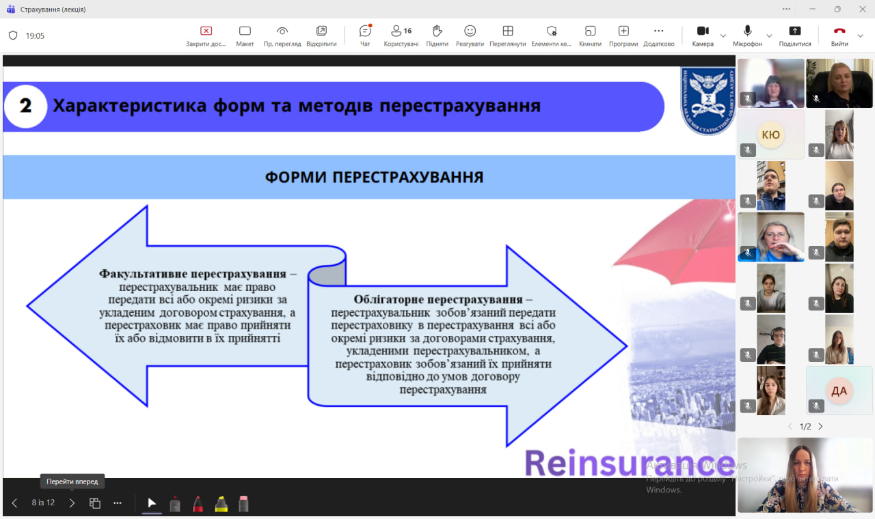The image size is (875, 519).
Task: Open the Переглянути view menu
Action: 507,36
